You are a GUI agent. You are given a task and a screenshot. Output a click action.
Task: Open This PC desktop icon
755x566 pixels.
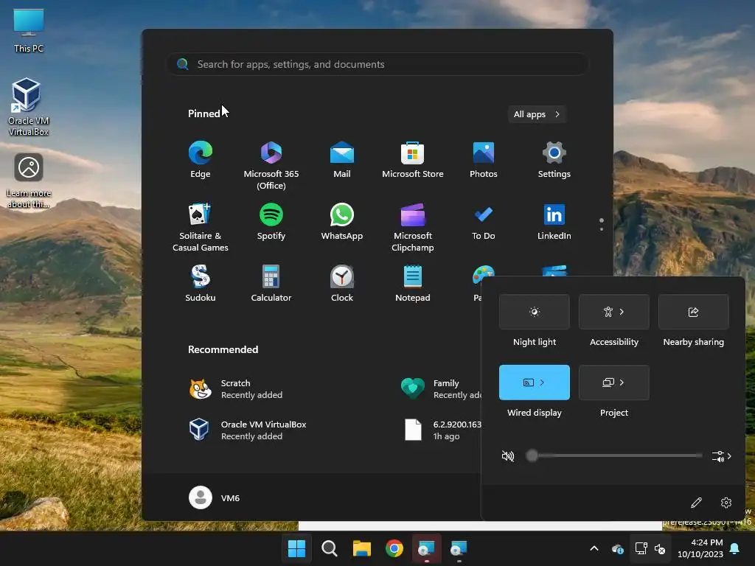coord(29,31)
